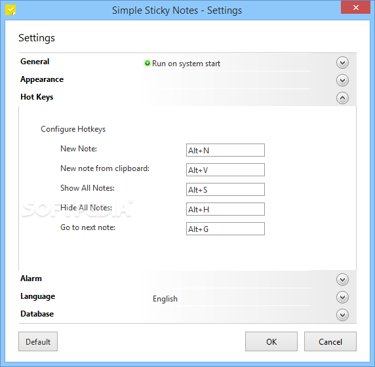Image resolution: width=375 pixels, height=367 pixels.
Task: Expand the General section chevron
Action: point(342,63)
